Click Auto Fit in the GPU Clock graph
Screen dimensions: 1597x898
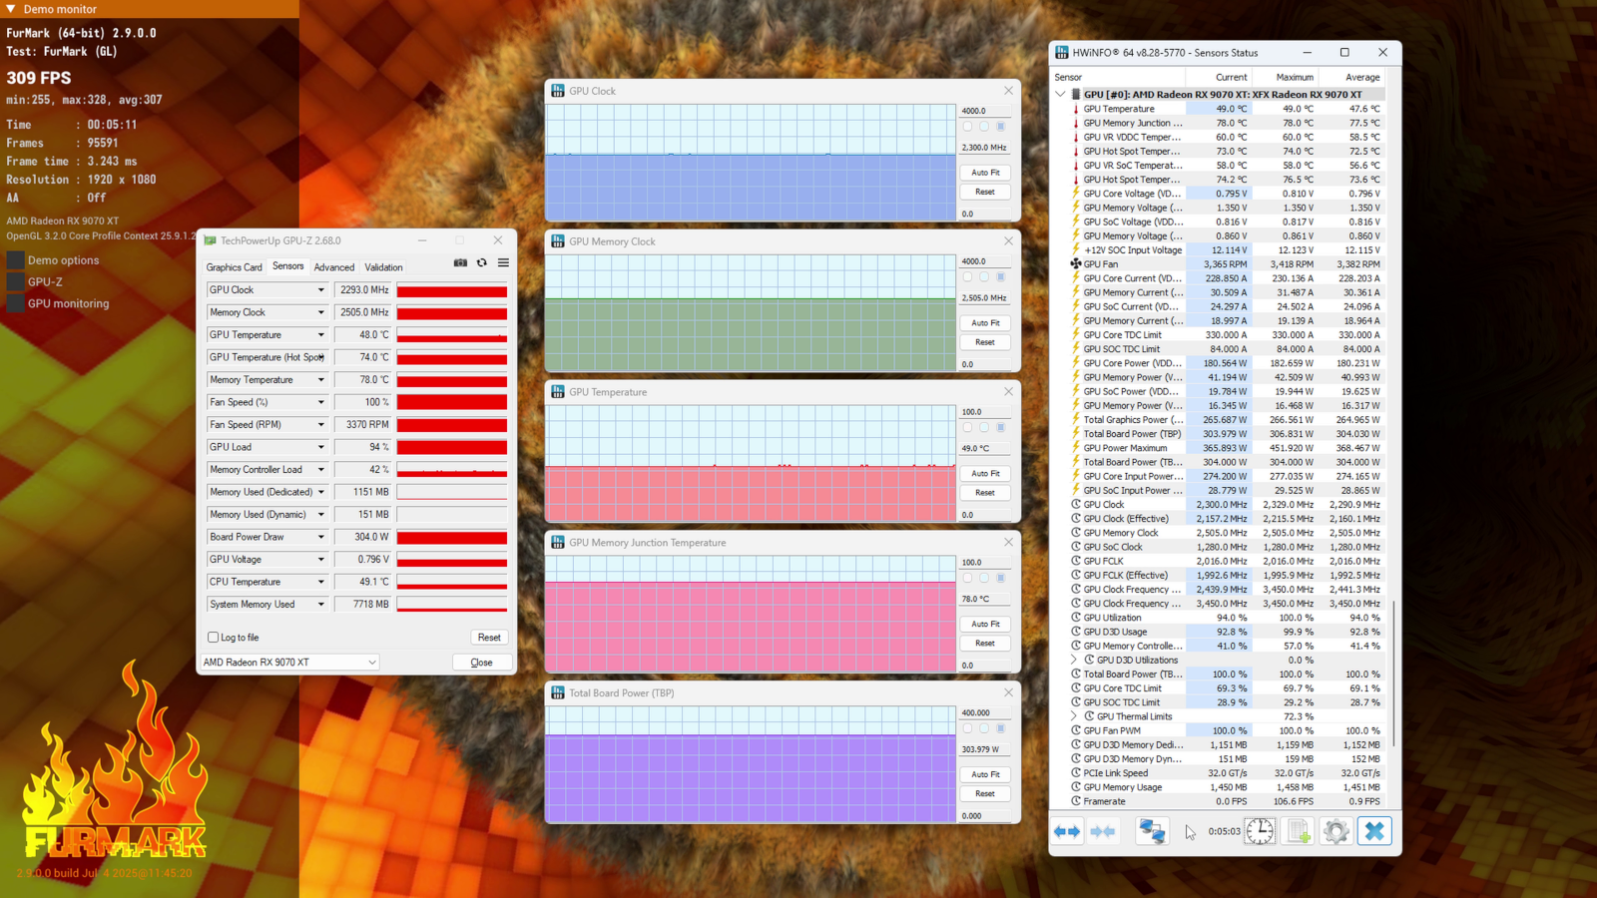click(985, 173)
